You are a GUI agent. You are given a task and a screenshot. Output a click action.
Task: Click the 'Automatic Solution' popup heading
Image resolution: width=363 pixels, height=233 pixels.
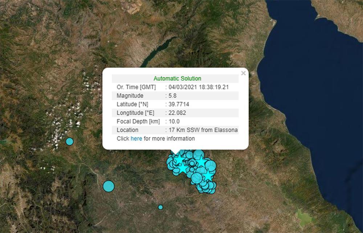click(x=177, y=78)
